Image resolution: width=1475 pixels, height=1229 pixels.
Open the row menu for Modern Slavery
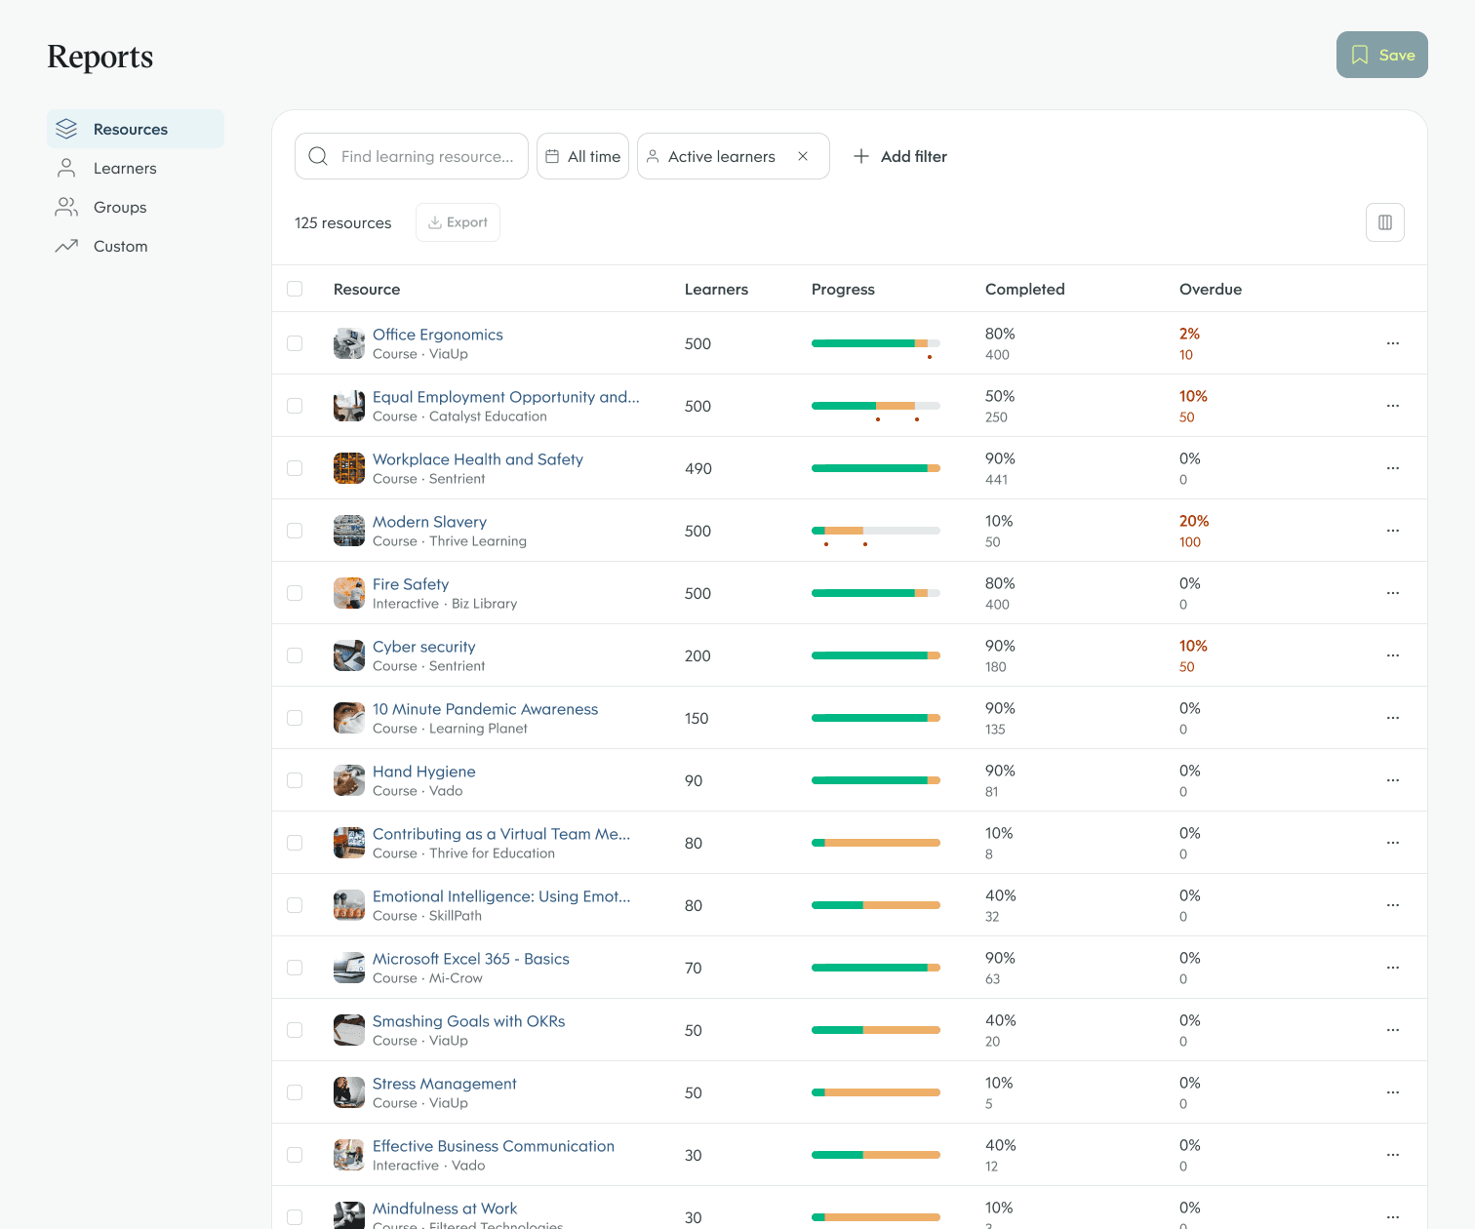pos(1392,530)
